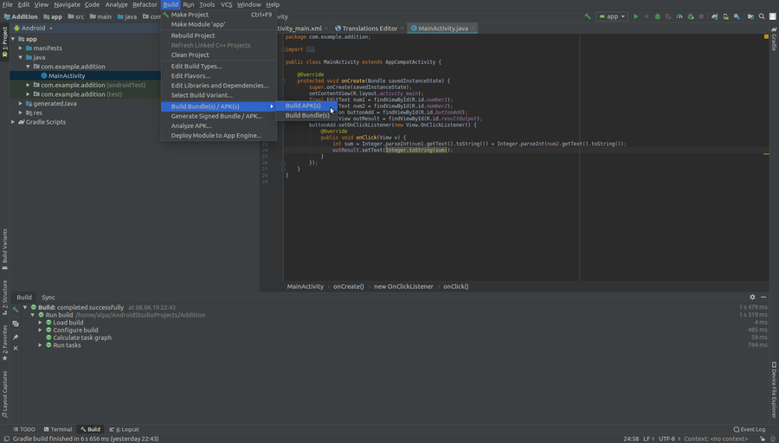Image resolution: width=779 pixels, height=443 pixels.
Task: Select Clean Project in Build menu
Action: [x=190, y=55]
